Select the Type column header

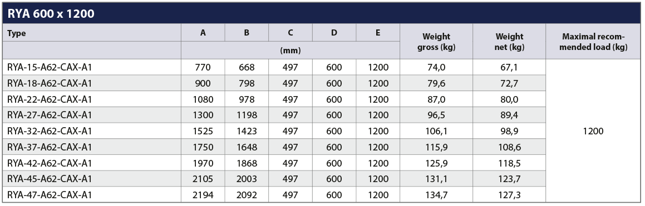pyautogui.click(x=17, y=33)
